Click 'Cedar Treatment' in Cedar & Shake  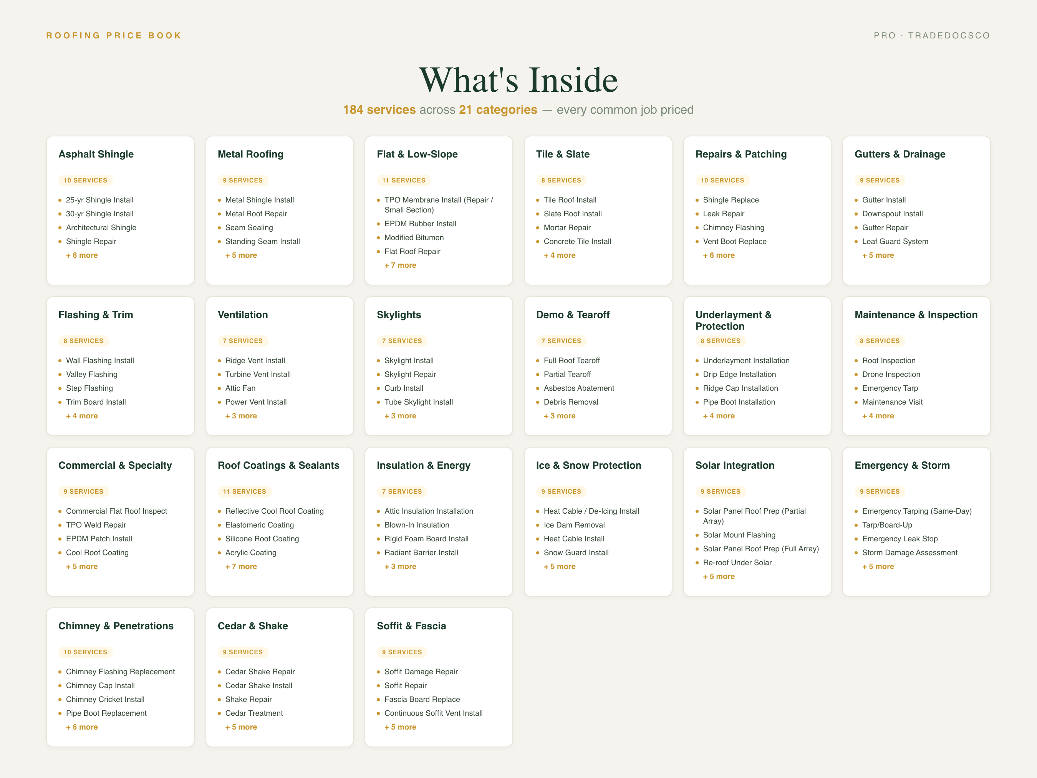coord(253,713)
